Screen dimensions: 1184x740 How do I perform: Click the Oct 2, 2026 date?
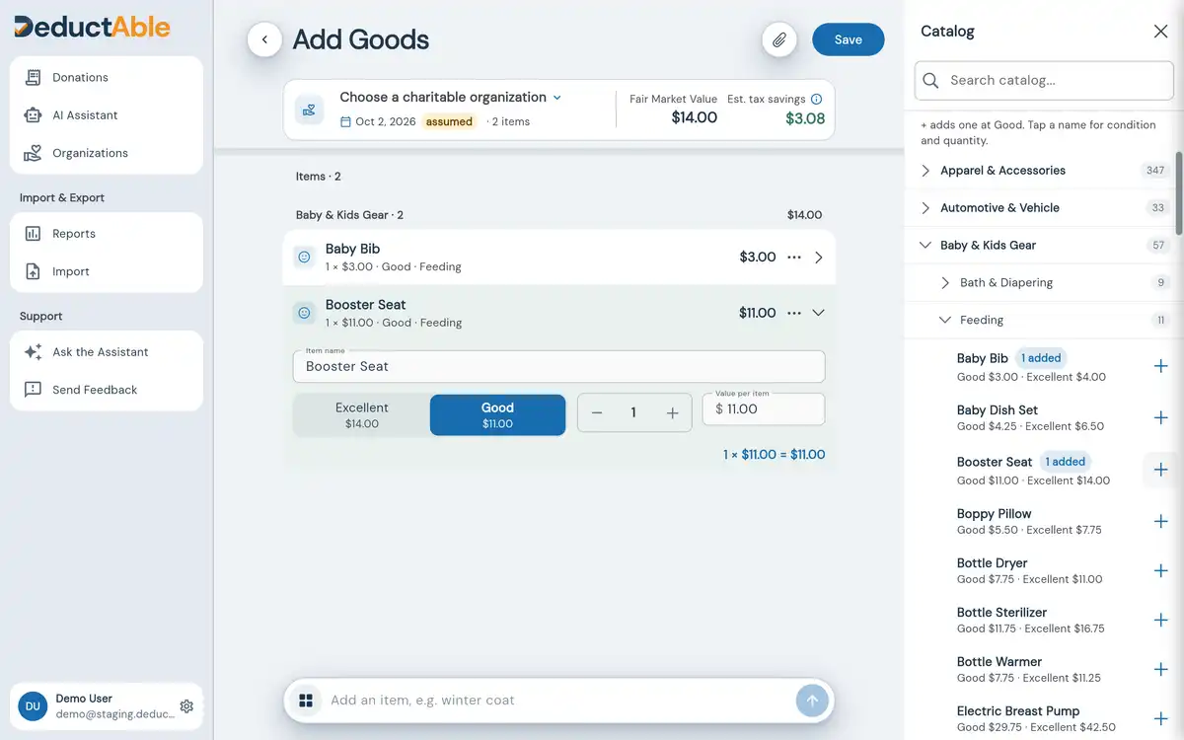tap(385, 121)
